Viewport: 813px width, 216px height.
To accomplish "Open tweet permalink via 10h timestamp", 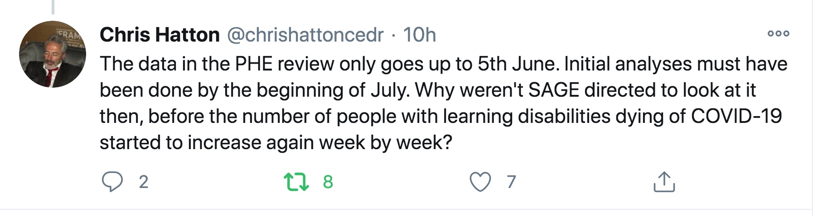I will (419, 35).
